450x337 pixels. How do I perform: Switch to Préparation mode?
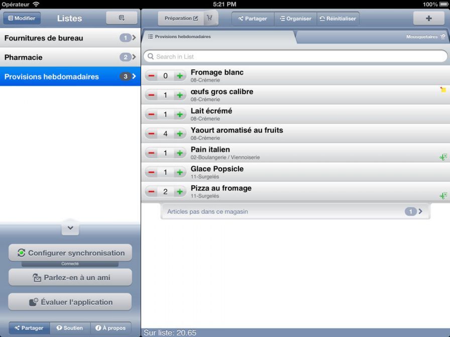pos(181,19)
